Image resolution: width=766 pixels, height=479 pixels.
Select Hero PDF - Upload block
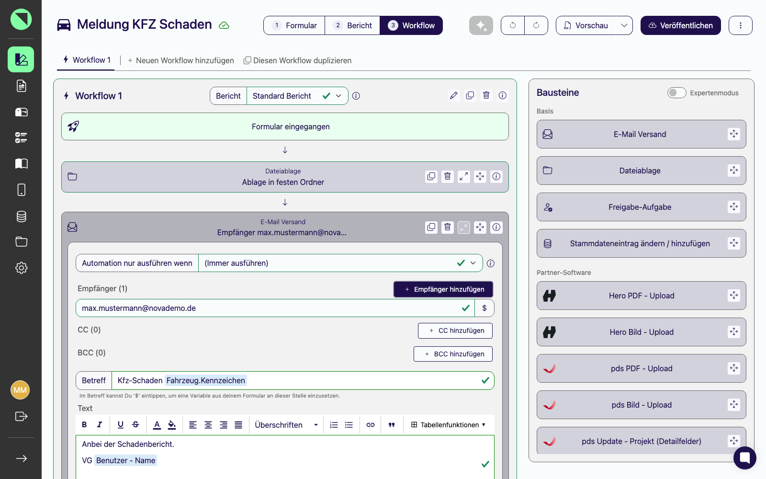[x=642, y=296]
